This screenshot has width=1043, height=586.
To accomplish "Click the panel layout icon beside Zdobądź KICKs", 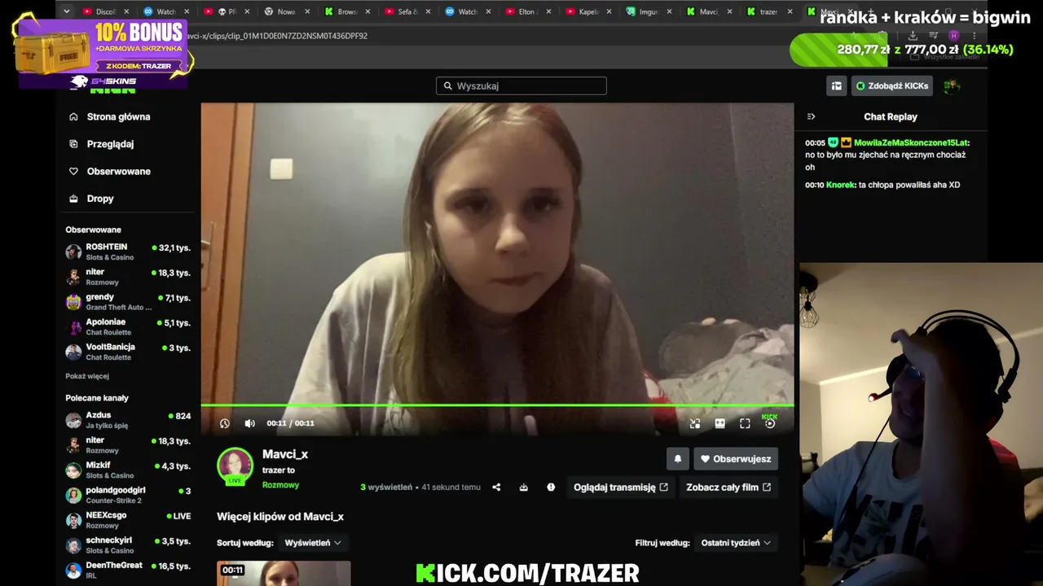I will pos(836,85).
